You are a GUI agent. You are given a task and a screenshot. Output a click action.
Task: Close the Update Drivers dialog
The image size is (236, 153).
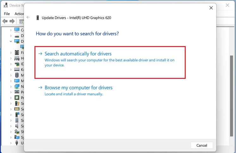click(x=211, y=8)
